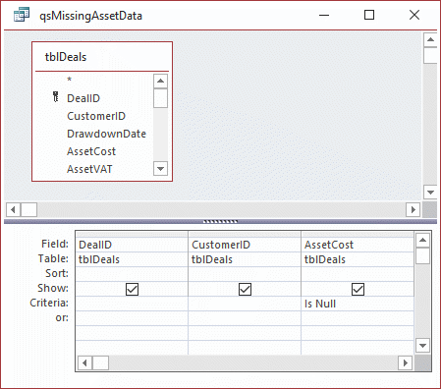441x389 pixels.
Task: Click left arrow of design grid horizontal scrollbar
Action: (x=85, y=362)
